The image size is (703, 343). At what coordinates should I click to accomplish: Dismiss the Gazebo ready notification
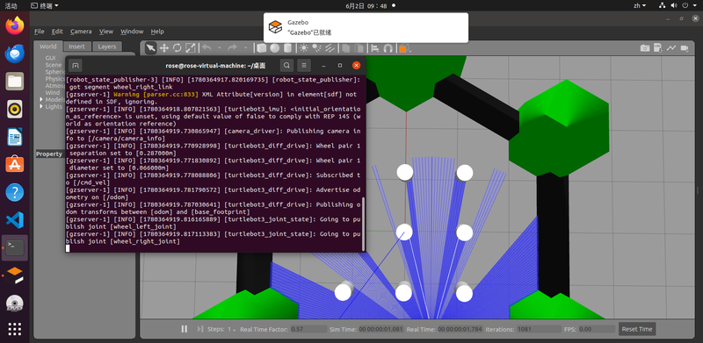[x=366, y=28]
